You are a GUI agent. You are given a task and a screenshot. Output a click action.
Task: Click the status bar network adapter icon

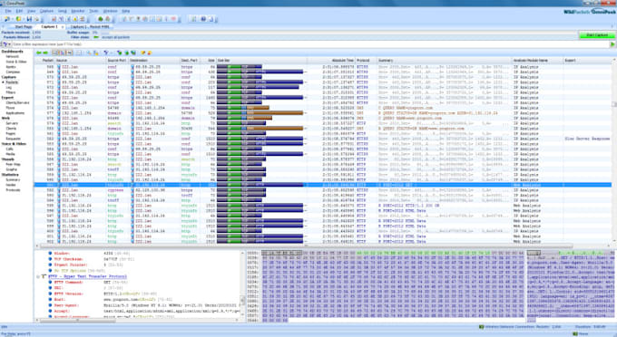coord(481,327)
